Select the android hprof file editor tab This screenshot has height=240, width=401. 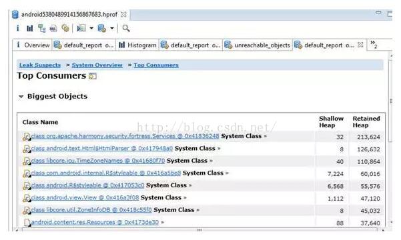(69, 15)
